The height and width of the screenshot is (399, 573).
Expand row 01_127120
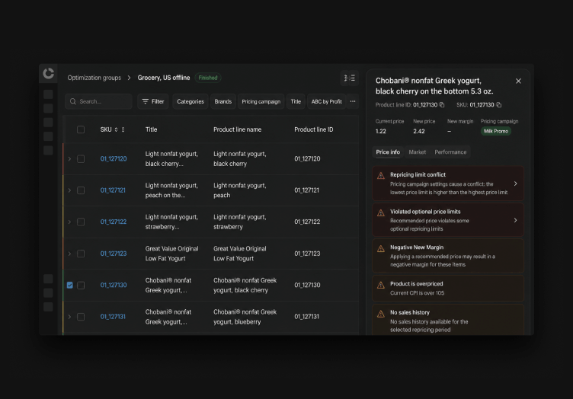[69, 159]
